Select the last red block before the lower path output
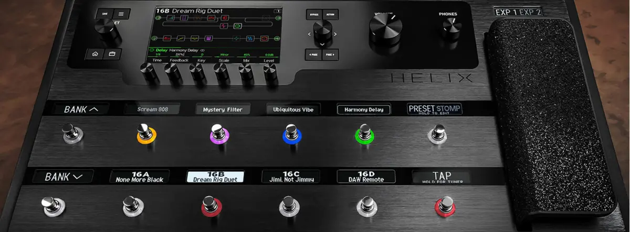Screen dimensions: 630x232 pos(264,38)
